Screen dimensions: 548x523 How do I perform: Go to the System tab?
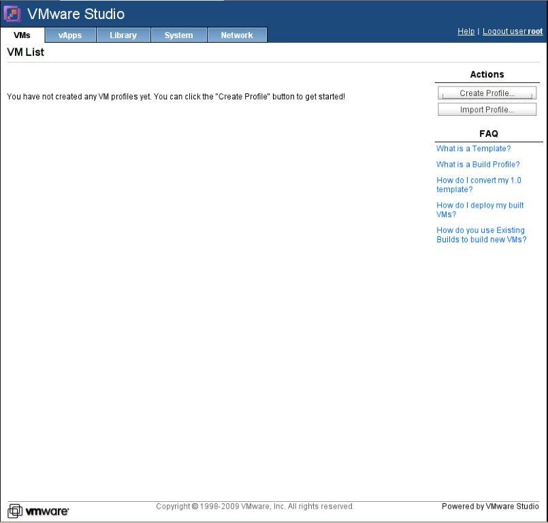(x=178, y=35)
